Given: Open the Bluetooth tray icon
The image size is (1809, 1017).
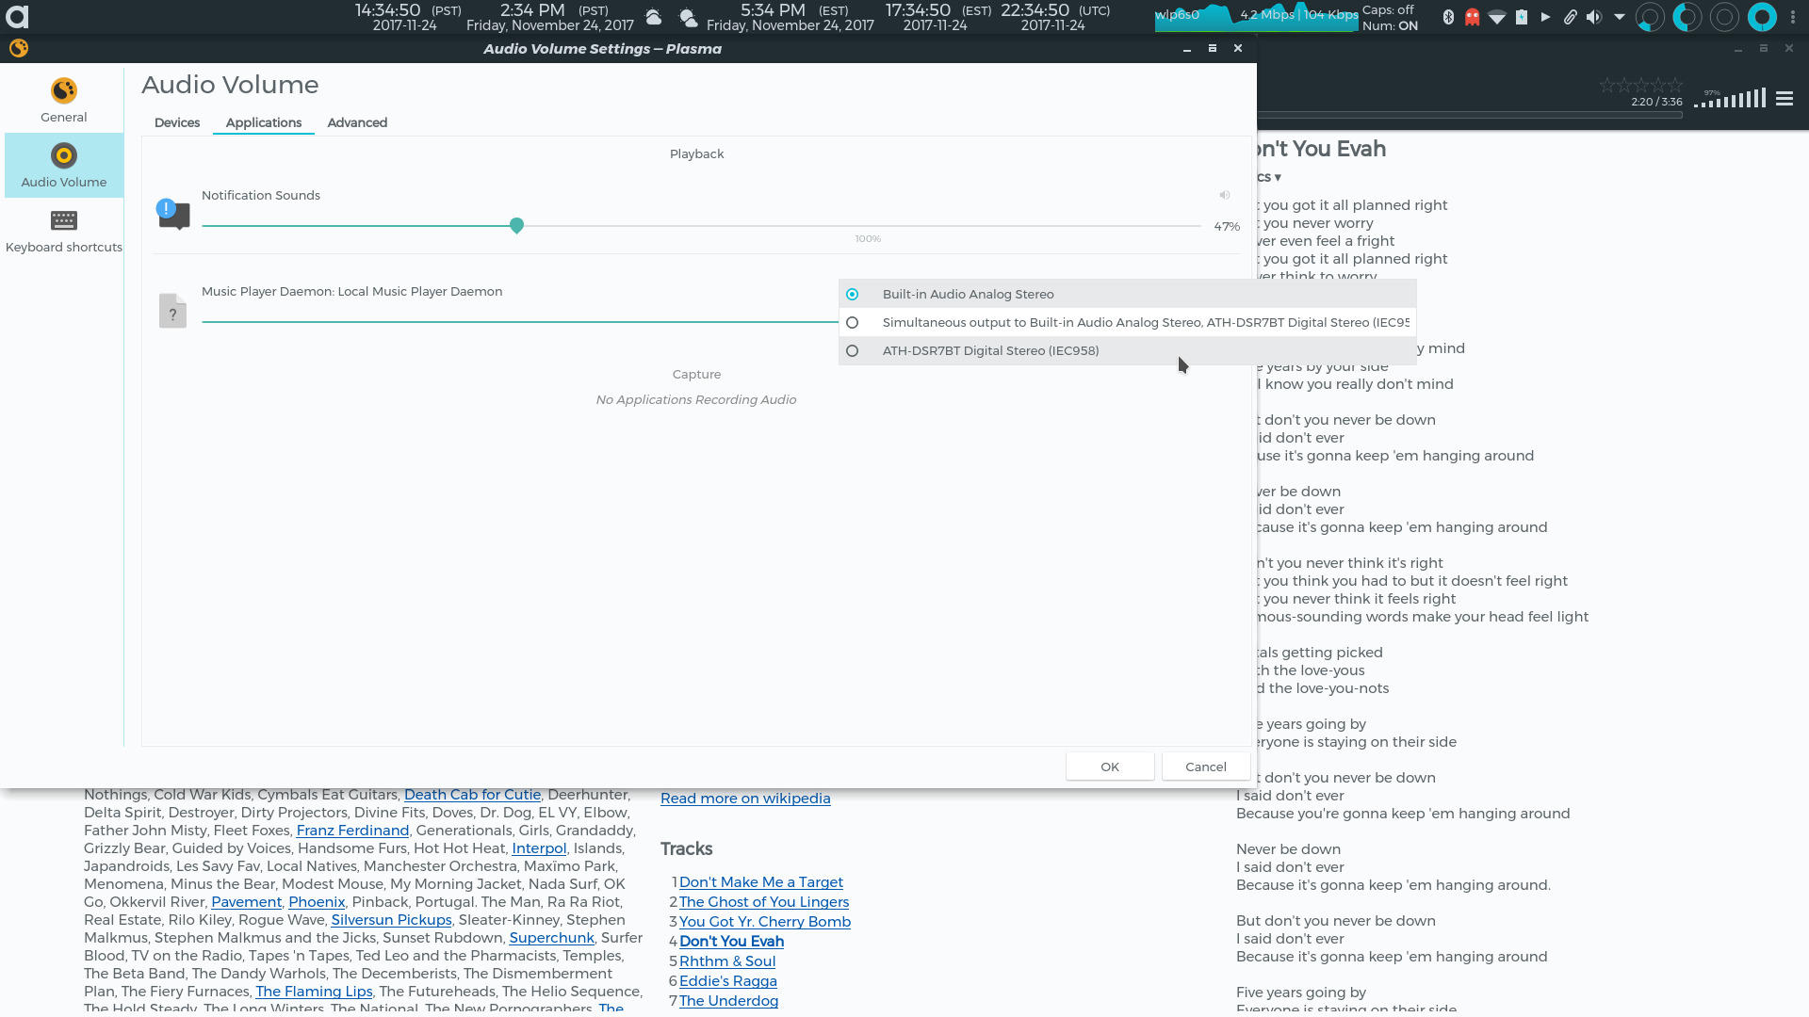Looking at the screenshot, I should click(1448, 17).
